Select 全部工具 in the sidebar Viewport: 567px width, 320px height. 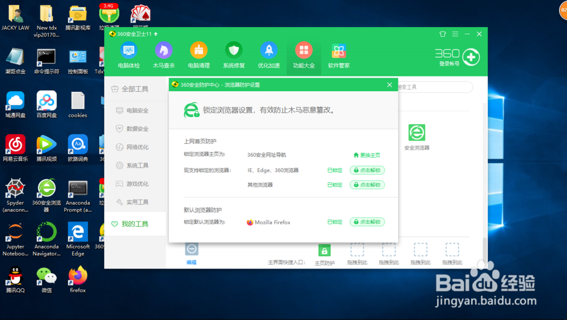click(136, 89)
